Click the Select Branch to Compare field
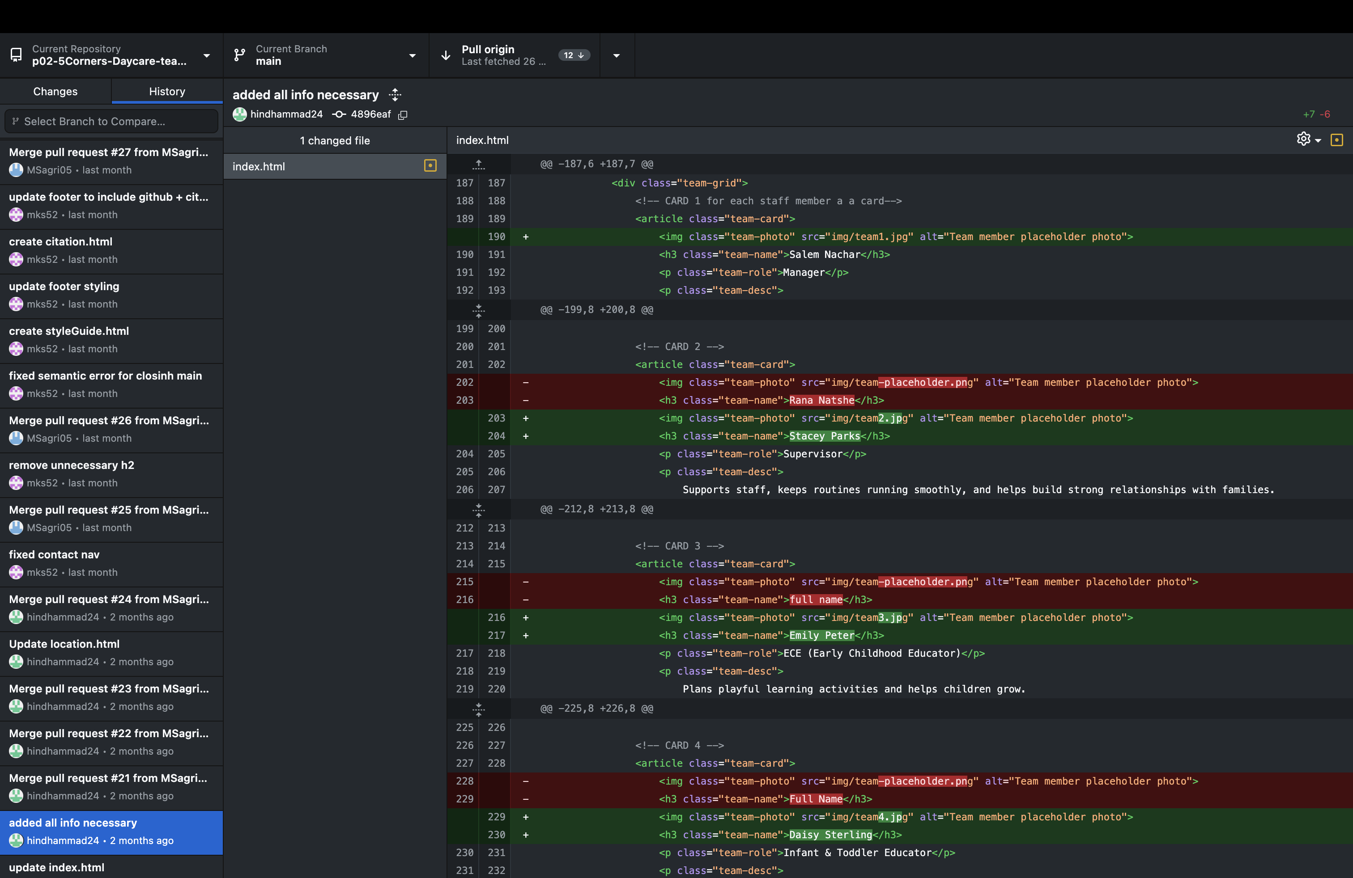 [x=111, y=121]
